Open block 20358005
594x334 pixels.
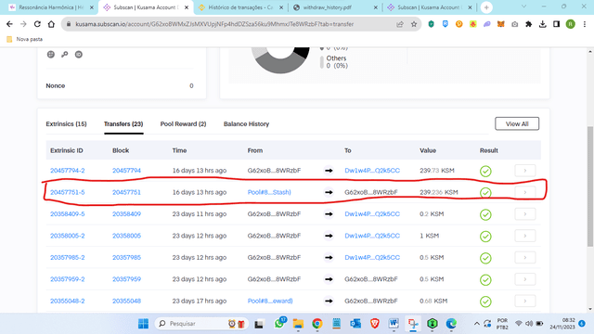(x=126, y=236)
